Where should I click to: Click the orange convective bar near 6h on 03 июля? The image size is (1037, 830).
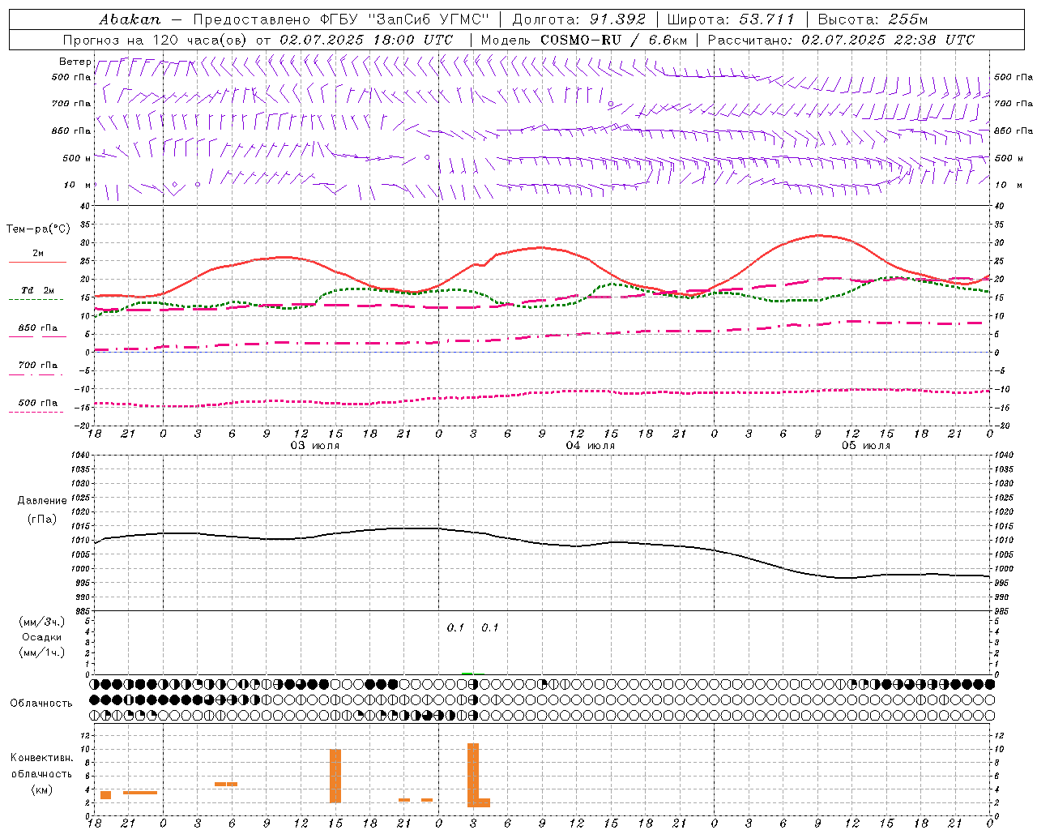tap(226, 784)
